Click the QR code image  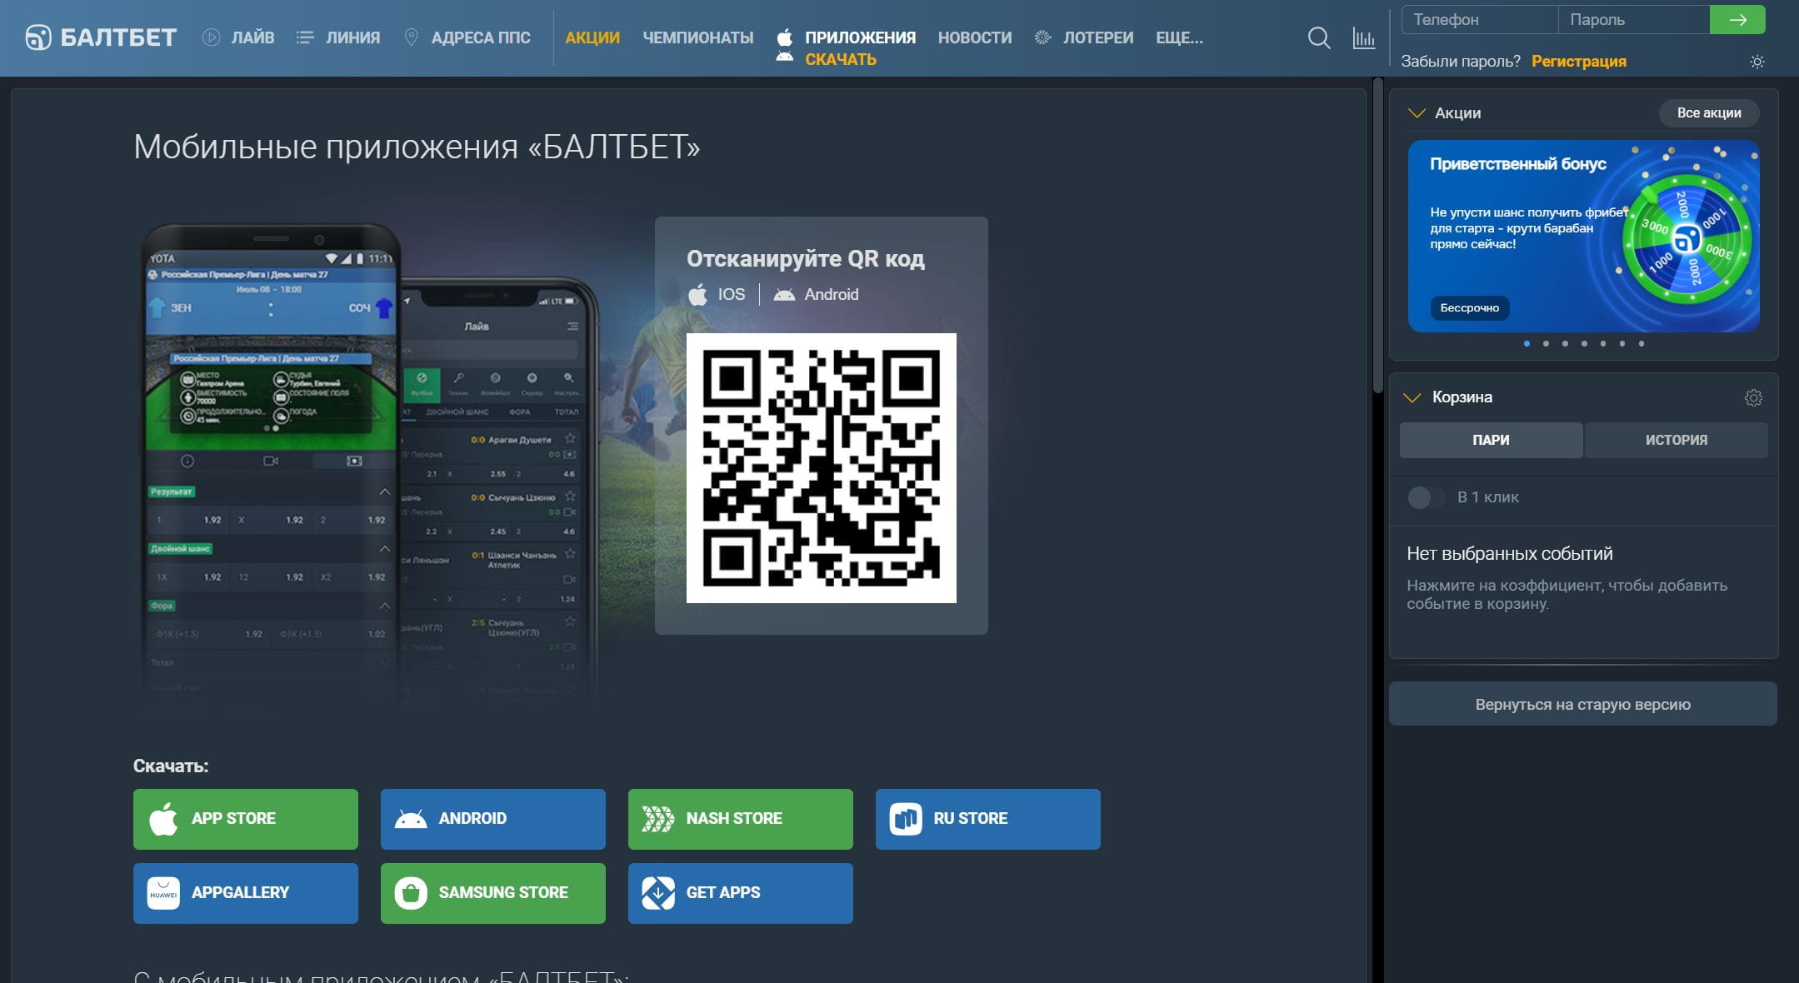coord(822,468)
